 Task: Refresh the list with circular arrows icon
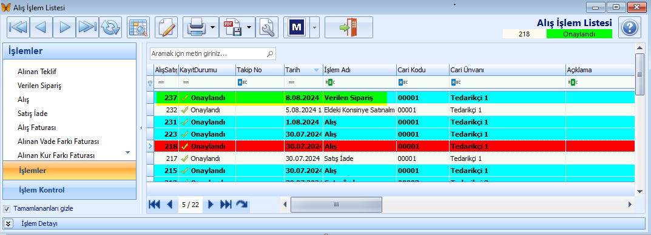click(110, 27)
